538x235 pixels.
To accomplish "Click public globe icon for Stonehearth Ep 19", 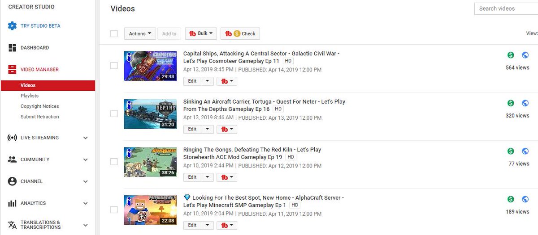I will (525, 151).
